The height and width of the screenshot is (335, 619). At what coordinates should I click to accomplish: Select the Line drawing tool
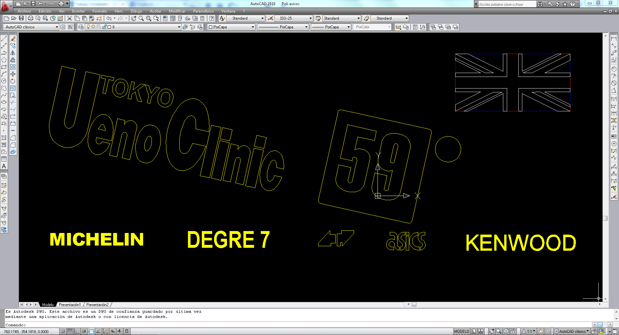pos(4,39)
